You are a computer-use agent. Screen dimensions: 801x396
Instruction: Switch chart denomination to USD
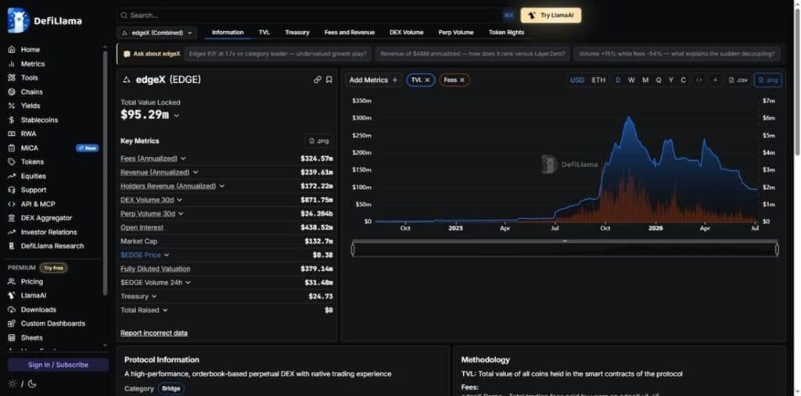click(577, 80)
